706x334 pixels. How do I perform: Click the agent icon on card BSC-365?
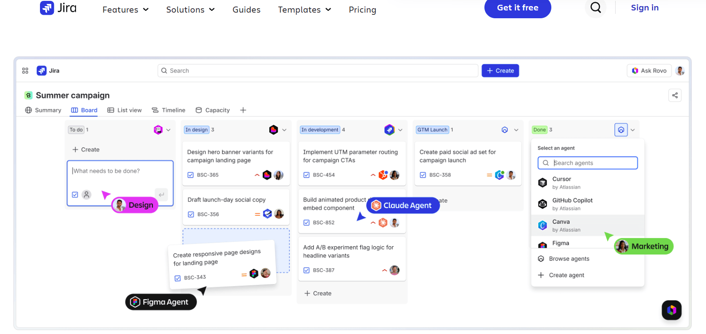(267, 175)
